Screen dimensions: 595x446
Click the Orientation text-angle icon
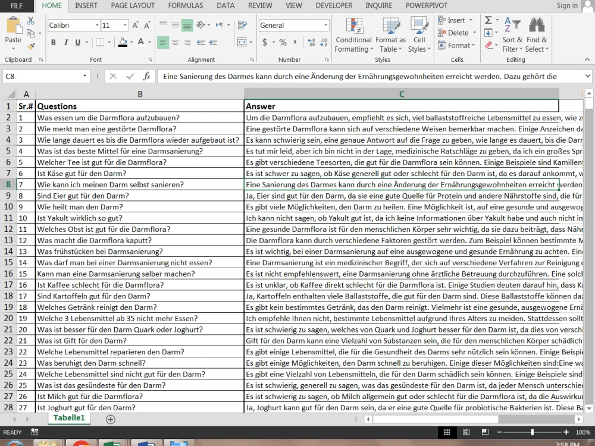(201, 25)
